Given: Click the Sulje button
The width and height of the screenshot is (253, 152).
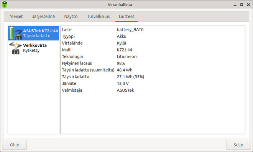Looking at the screenshot, I should coord(238,145).
